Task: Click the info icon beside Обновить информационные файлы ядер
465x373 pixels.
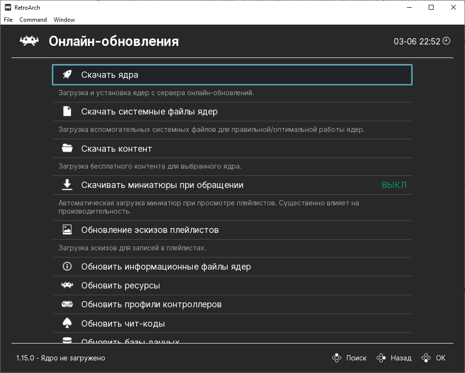Action: [x=67, y=266]
